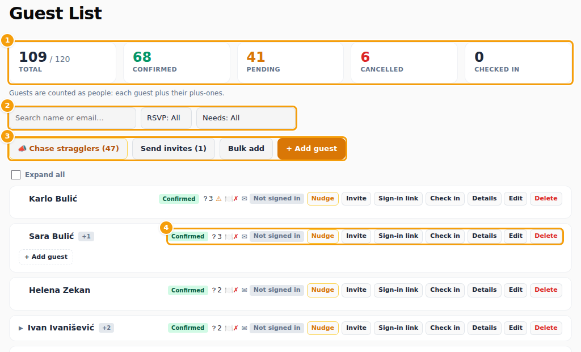Click the 109 / 120 Total stat card
This screenshot has height=352, width=581.
(x=62, y=62)
